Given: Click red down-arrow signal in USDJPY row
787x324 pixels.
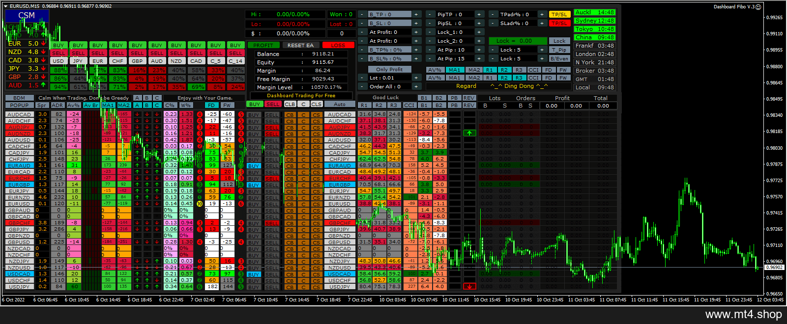Looking at the screenshot, I should click(x=469, y=286).
